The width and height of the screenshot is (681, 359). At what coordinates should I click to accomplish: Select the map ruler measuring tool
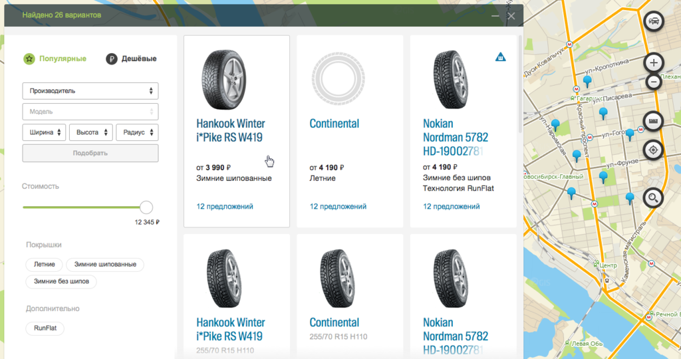pos(653,121)
